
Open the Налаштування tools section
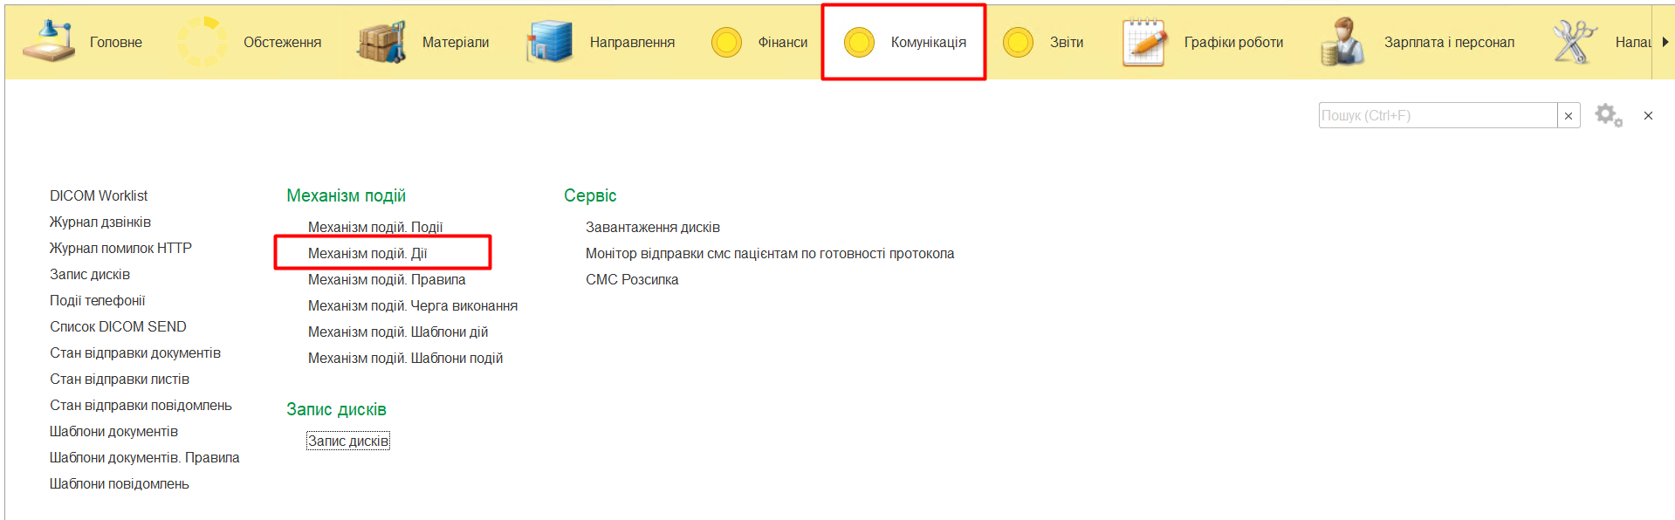click(x=1574, y=42)
